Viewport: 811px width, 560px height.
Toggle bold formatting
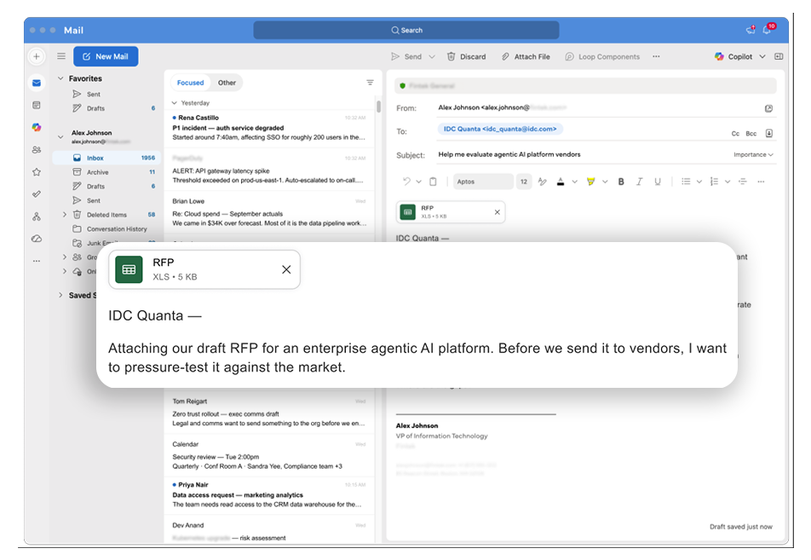[621, 182]
